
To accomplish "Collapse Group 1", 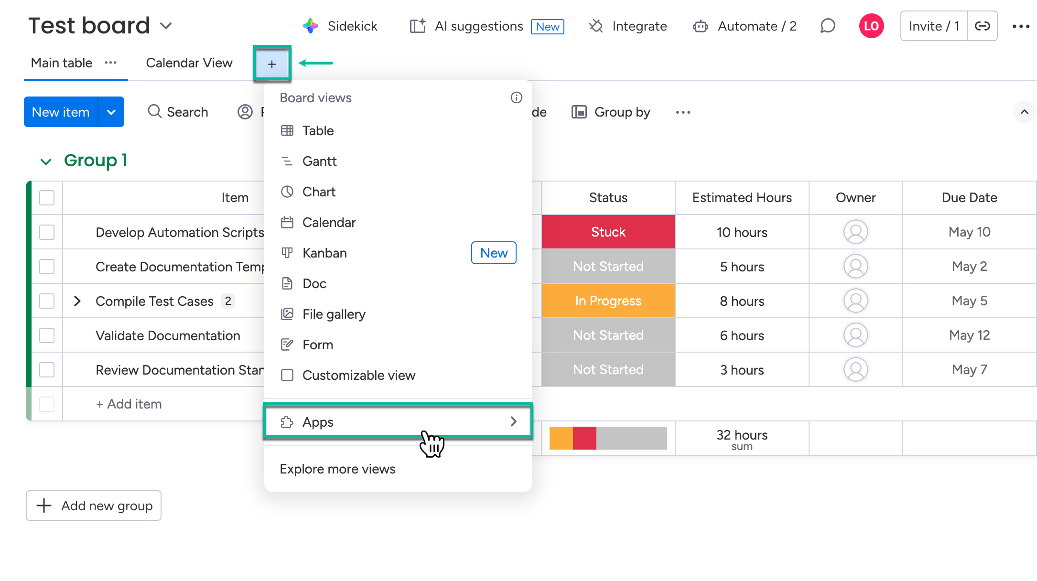I will (45, 161).
